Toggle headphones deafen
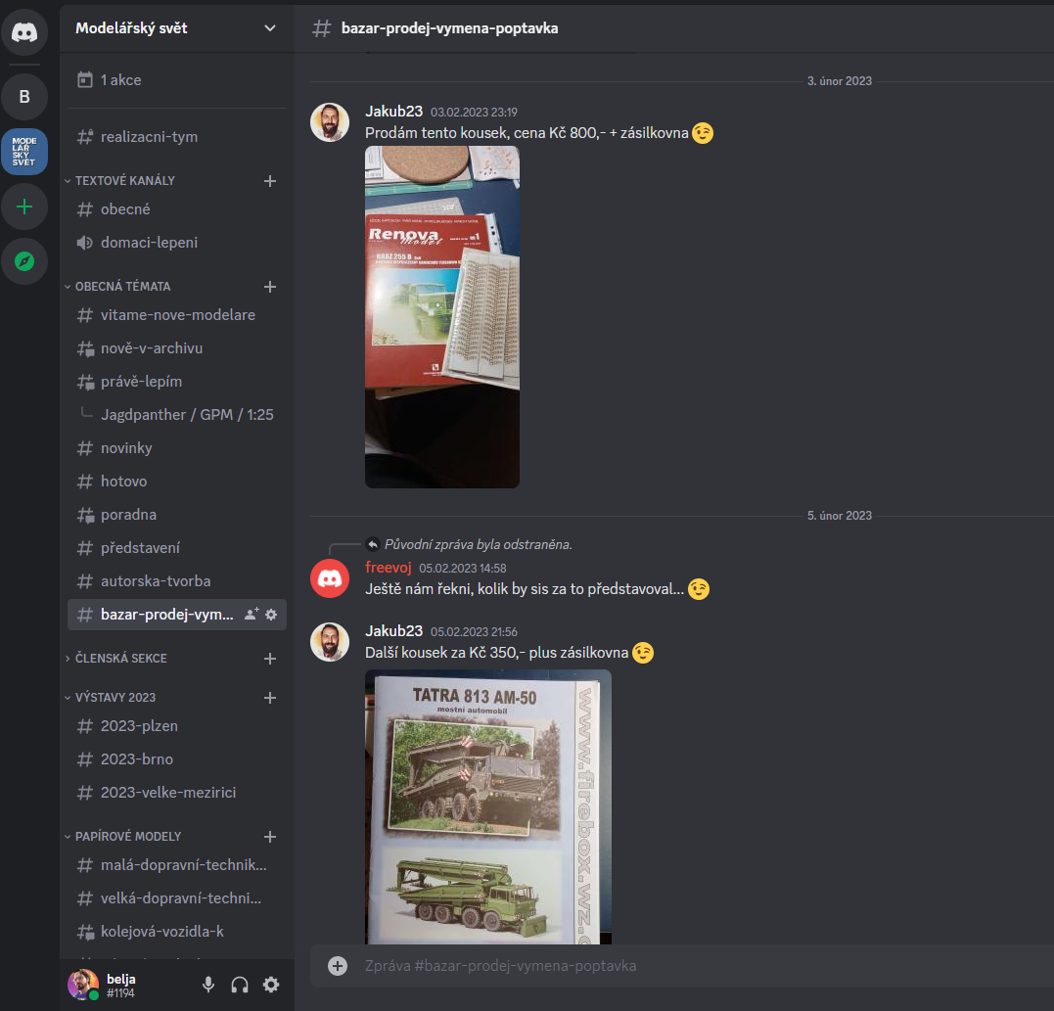The width and height of the screenshot is (1054, 1011). point(240,985)
